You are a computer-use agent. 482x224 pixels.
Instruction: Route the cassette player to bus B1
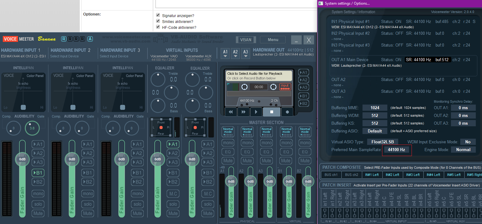pyautogui.click(x=303, y=96)
